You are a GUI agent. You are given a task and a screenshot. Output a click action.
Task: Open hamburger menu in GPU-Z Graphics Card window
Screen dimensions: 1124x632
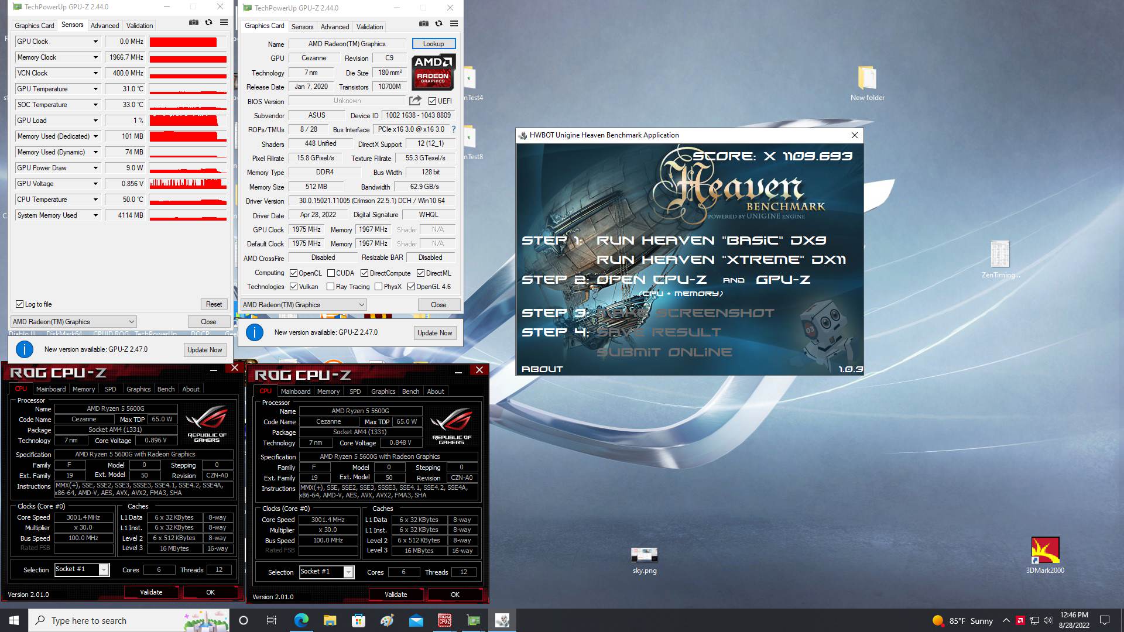(x=454, y=24)
